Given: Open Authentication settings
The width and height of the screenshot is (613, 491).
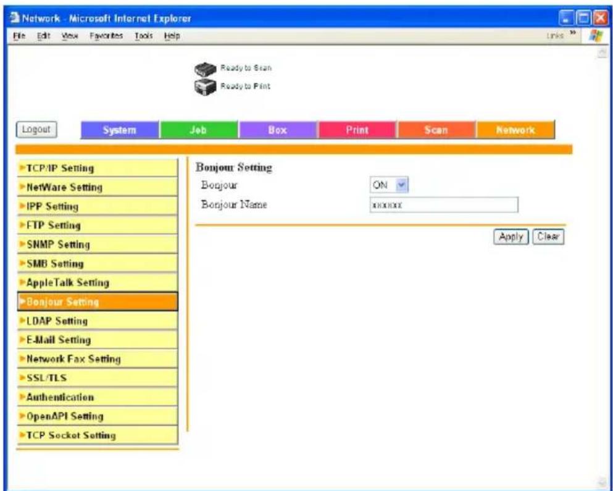Looking at the screenshot, I should [98, 397].
